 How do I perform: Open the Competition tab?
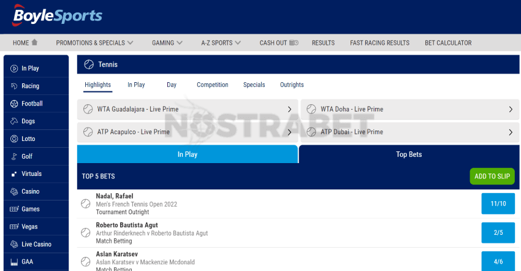(213, 85)
